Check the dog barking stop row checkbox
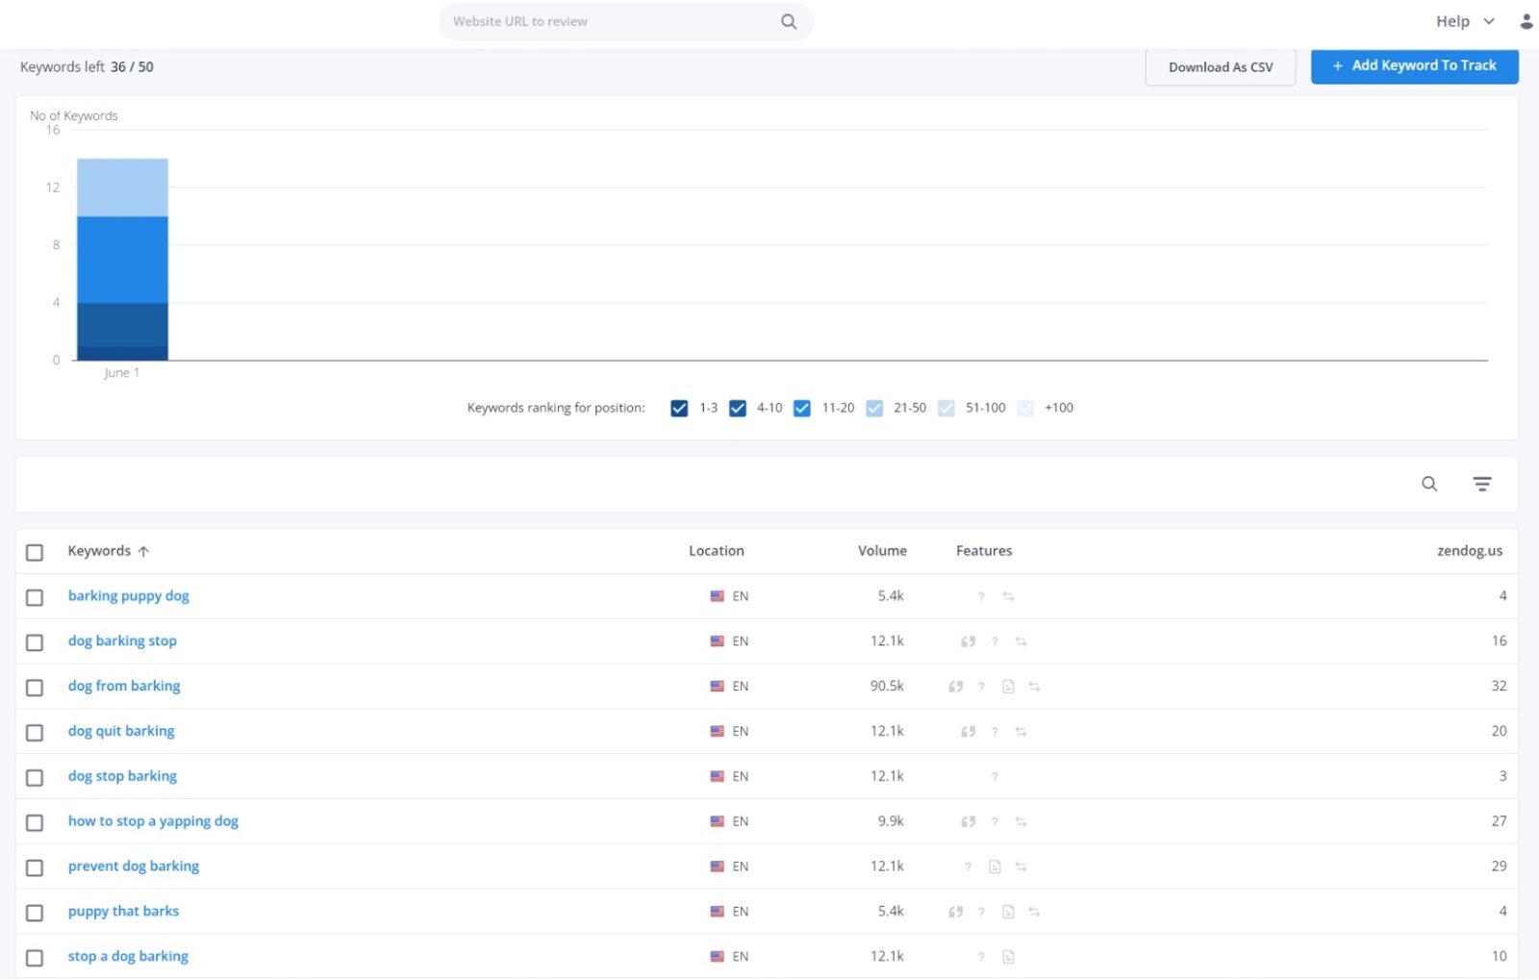 pos(35,642)
